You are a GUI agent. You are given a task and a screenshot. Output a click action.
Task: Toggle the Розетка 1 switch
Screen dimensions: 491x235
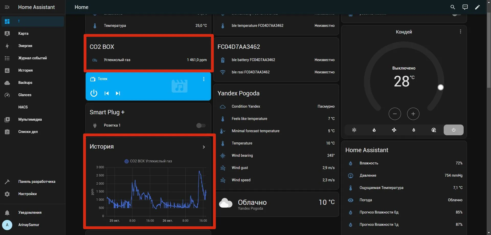(201, 125)
